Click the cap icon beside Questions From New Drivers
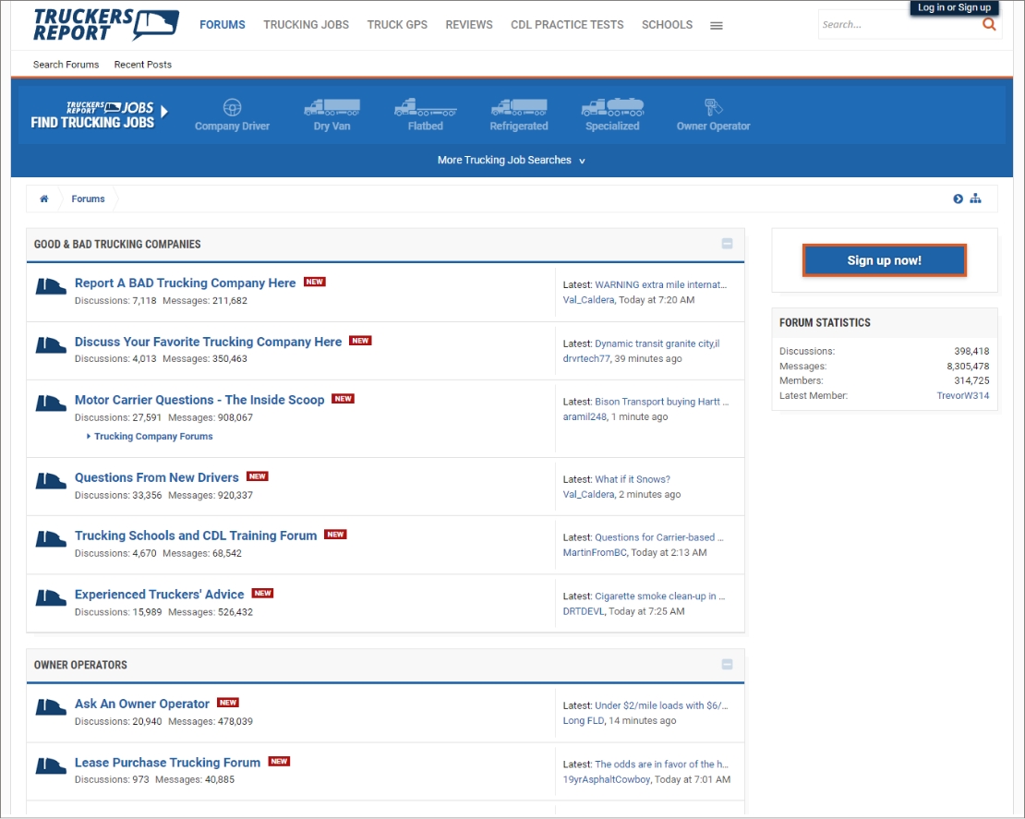Viewport: 1025px width, 819px height. point(51,481)
